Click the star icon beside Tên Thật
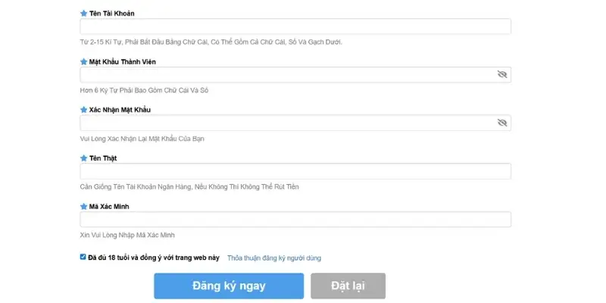Screen dimensions: 606x303 [83, 158]
